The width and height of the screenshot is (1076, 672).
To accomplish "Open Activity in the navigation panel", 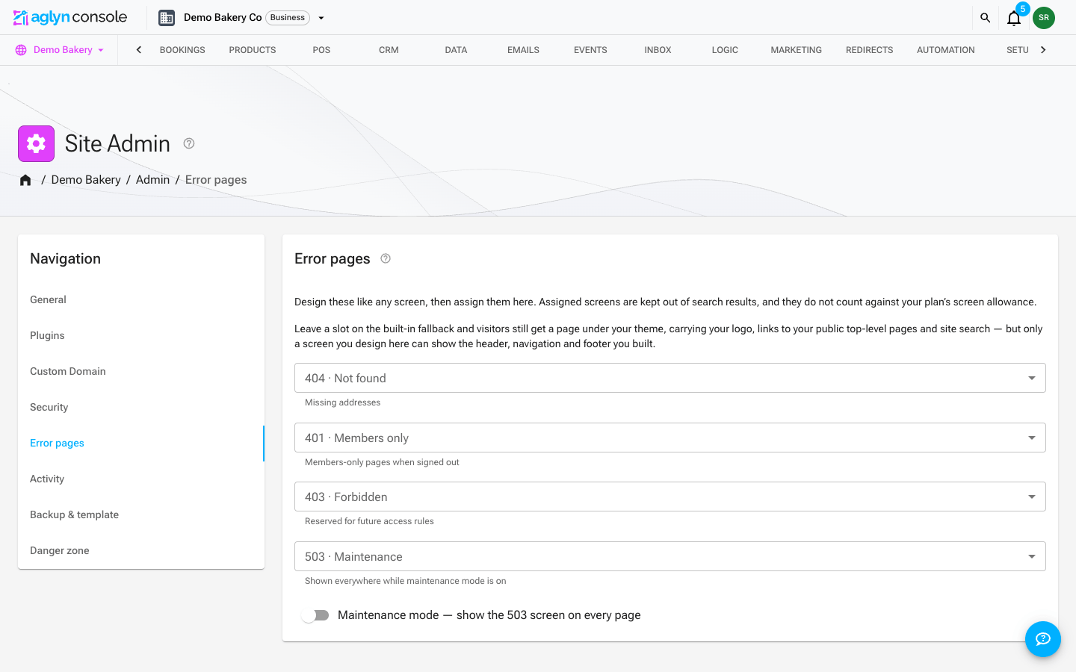I will [x=141, y=479].
